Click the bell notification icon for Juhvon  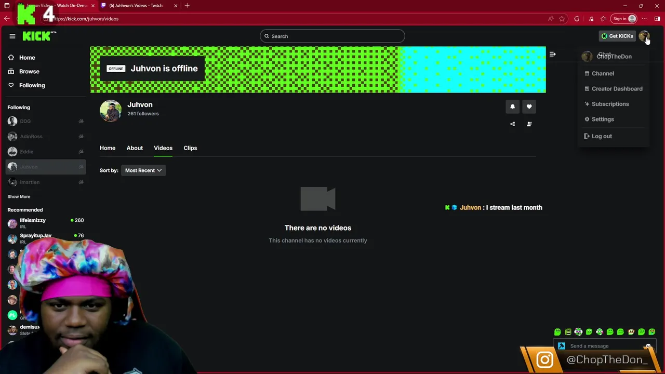512,106
